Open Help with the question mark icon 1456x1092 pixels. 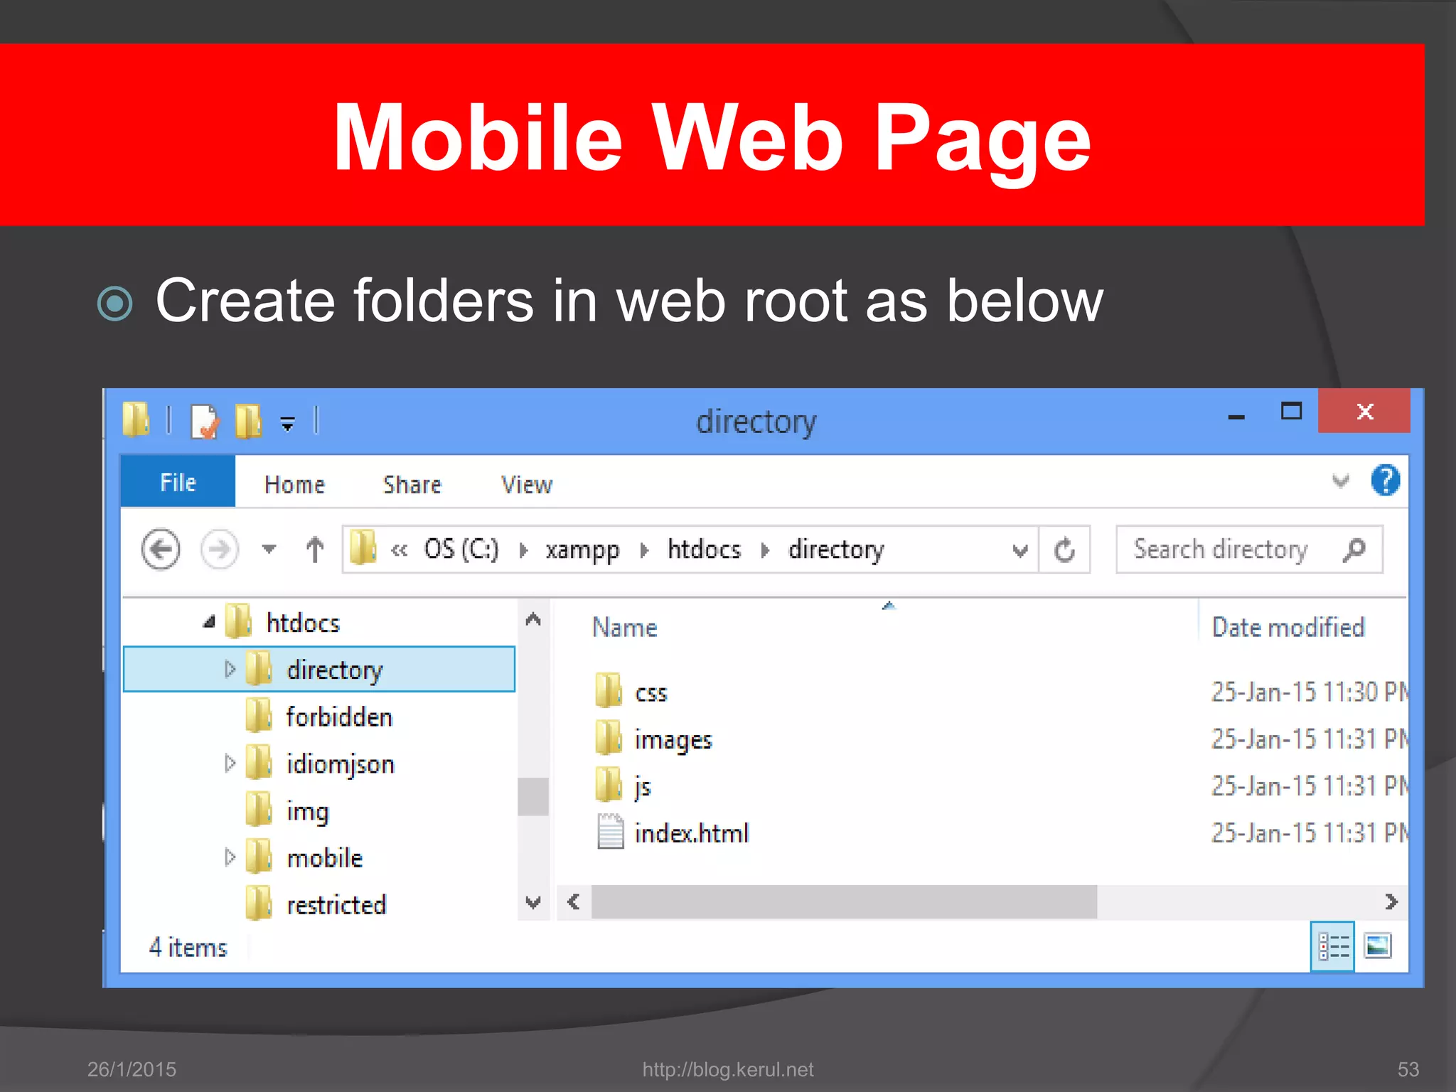[1386, 481]
